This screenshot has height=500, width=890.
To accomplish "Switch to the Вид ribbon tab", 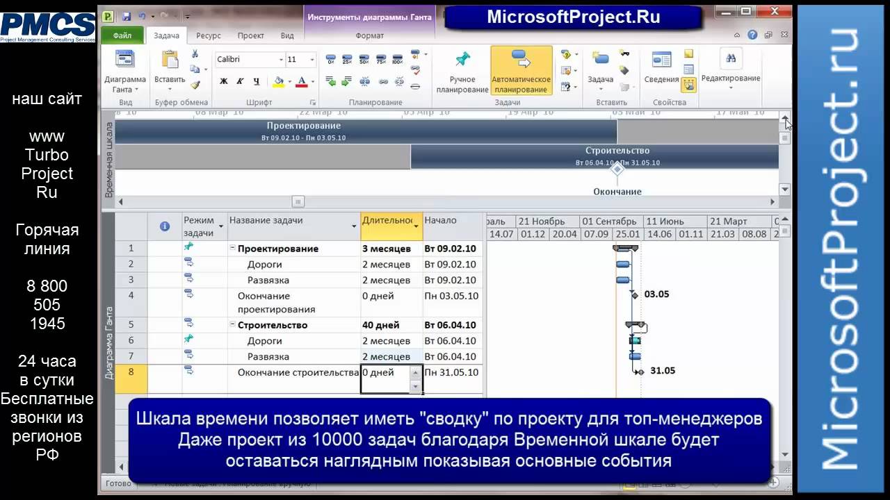I will pyautogui.click(x=287, y=35).
